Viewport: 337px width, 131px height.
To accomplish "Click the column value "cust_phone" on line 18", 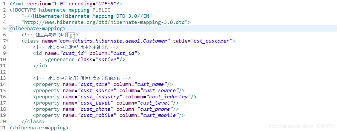I will click(155, 109).
